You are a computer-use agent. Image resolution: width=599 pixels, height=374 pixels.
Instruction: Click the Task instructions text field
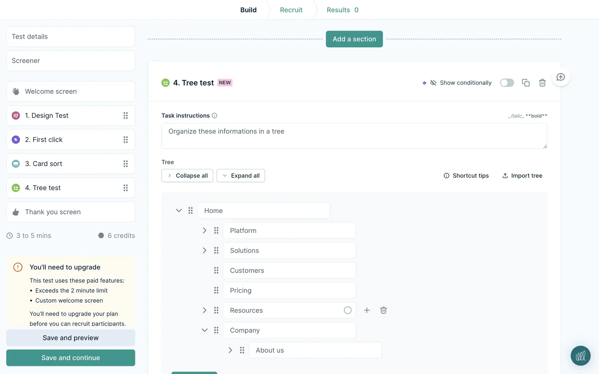click(x=354, y=136)
